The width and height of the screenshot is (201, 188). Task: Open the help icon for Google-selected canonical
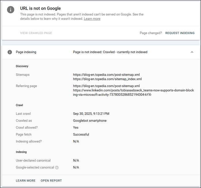pos(57,168)
